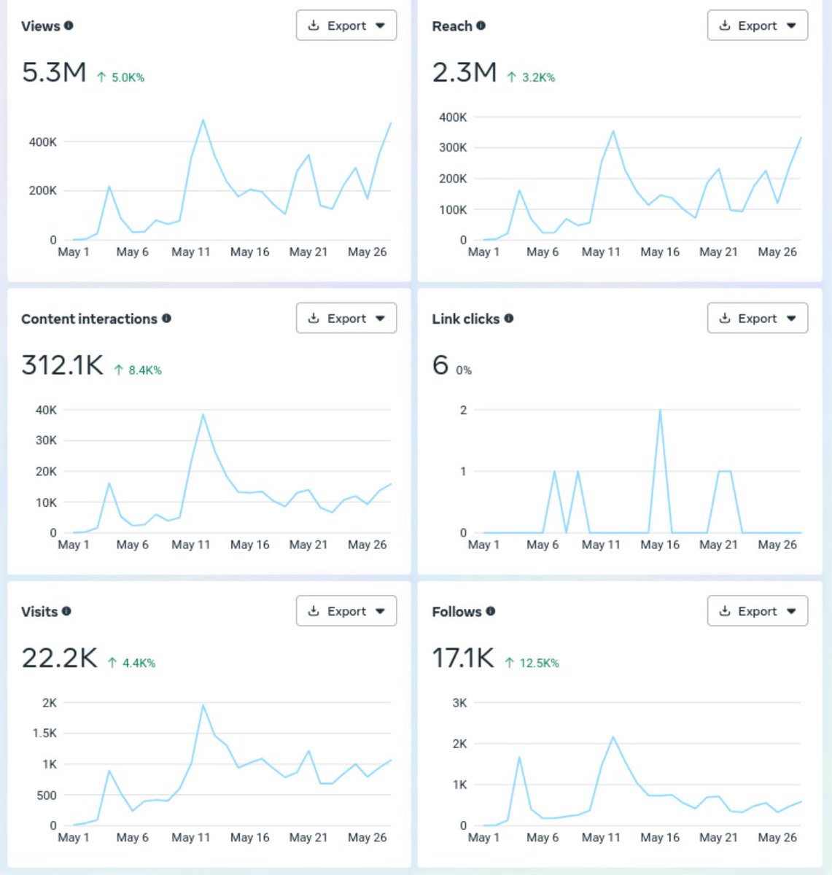This screenshot has height=875, width=832.
Task: Click the Reach card title
Action: pos(452,26)
